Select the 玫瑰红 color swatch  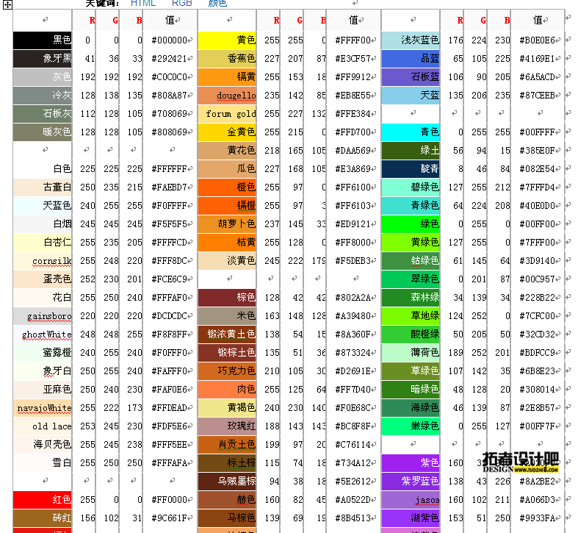tap(227, 426)
